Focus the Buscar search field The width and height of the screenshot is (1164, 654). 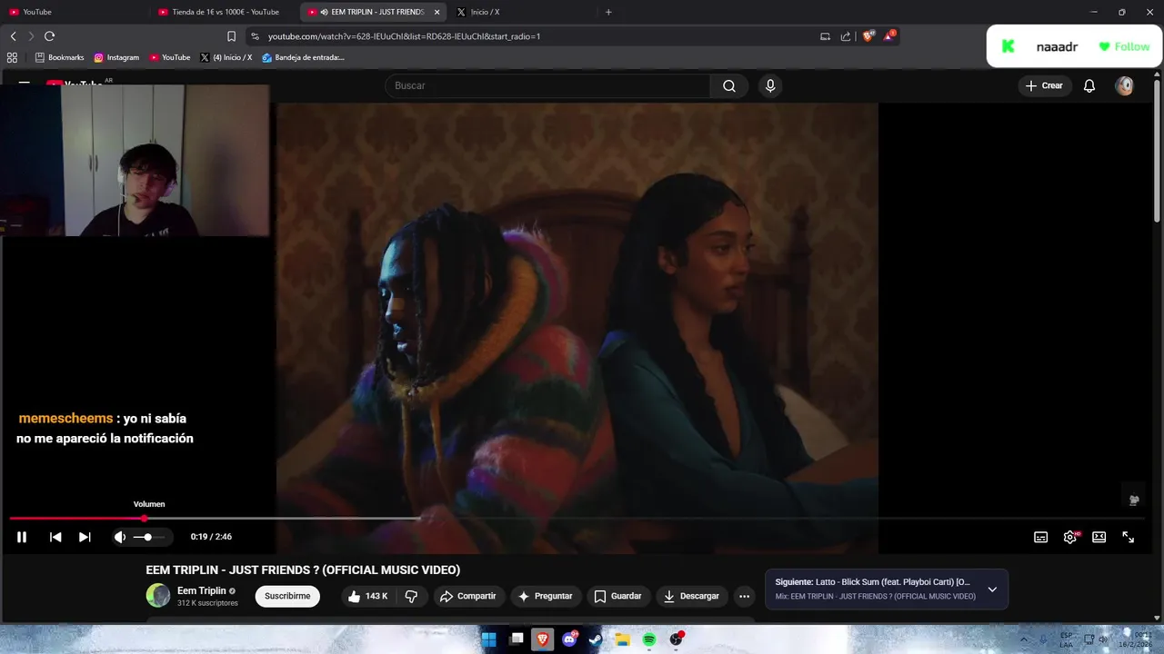tap(547, 85)
